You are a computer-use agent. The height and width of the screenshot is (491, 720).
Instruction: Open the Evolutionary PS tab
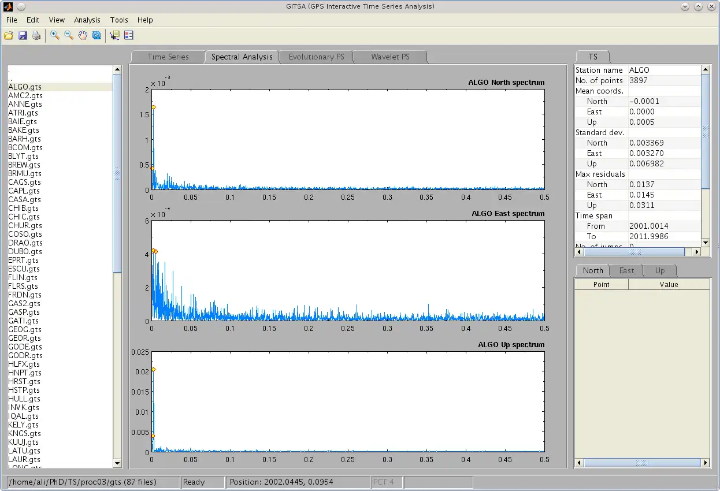tap(316, 57)
